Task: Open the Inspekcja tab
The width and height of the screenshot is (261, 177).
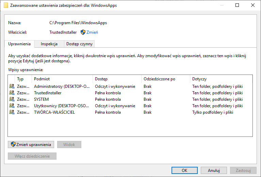Action: pyautogui.click(x=49, y=44)
